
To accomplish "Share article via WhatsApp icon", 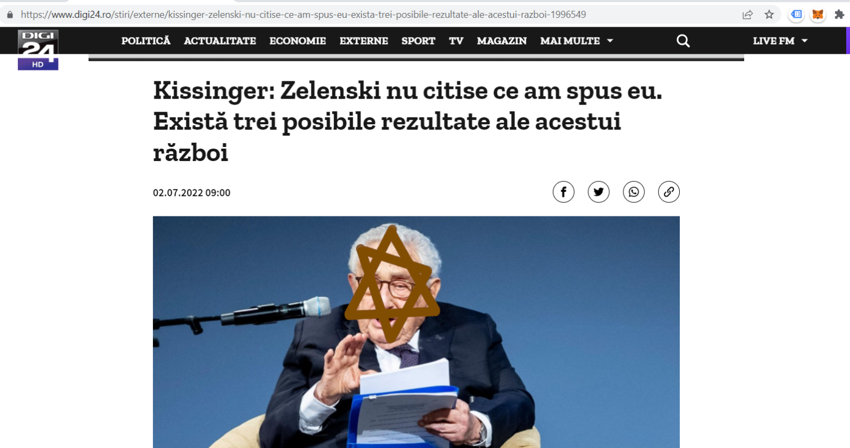I will 634,192.
